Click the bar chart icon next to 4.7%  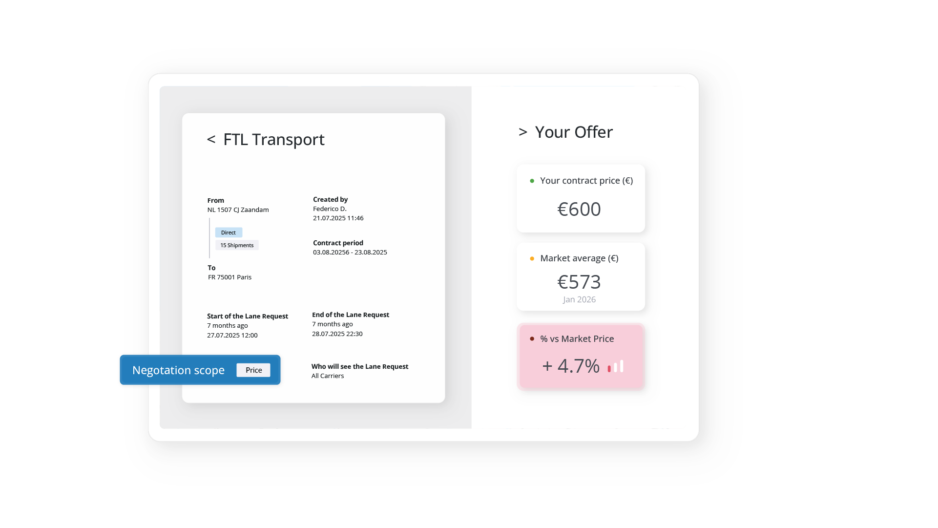click(615, 367)
